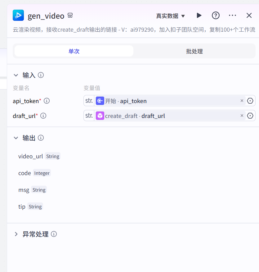Click the 开始 node icon in api_token value
Screen dimensions: 259x272
99,101
